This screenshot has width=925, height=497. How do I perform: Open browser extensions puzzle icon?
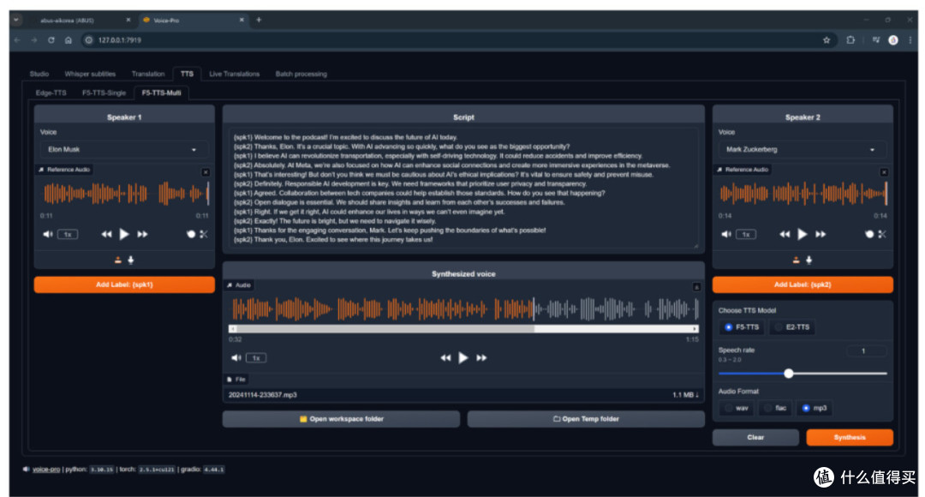pos(850,40)
